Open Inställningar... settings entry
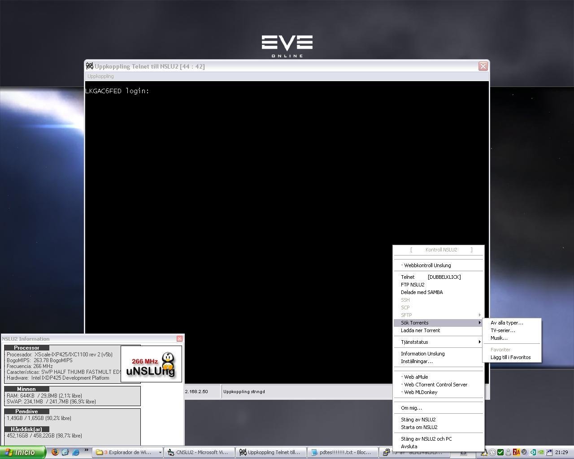 click(439, 361)
